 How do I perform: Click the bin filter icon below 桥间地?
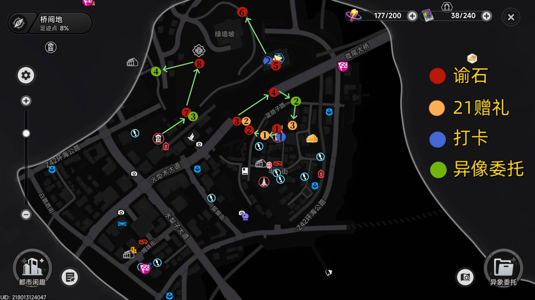(51, 47)
